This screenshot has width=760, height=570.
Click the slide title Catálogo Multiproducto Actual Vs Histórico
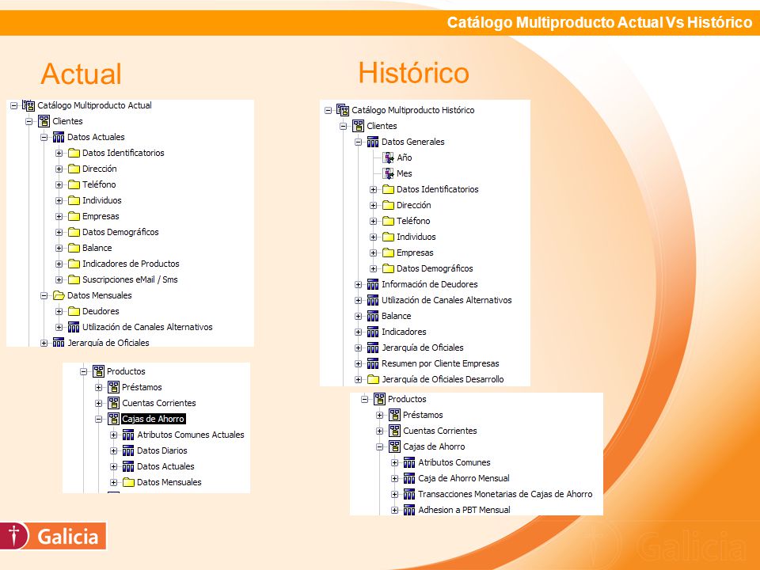[599, 22]
